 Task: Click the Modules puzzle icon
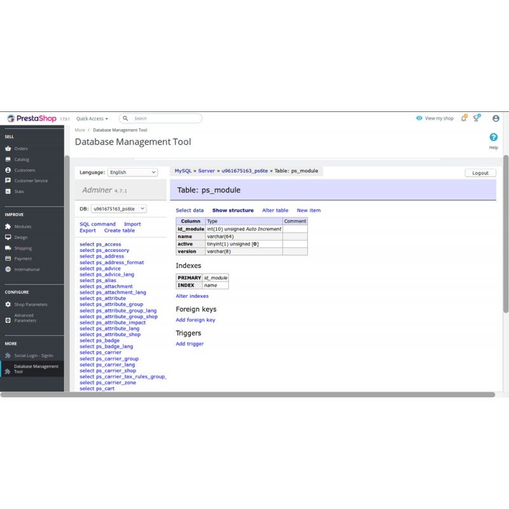(x=8, y=227)
